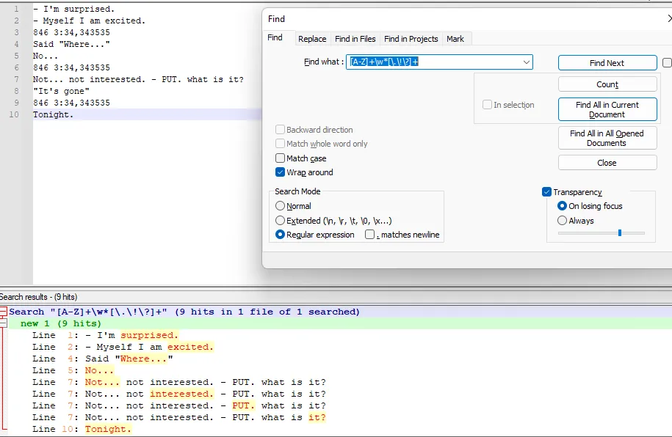Adjust the transparency slider handle
The width and height of the screenshot is (672, 437).
[x=620, y=232]
